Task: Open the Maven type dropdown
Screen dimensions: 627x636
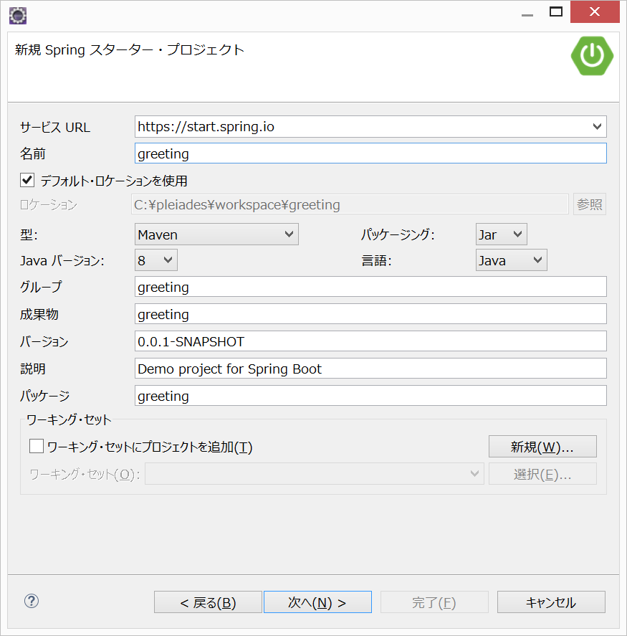Action: click(x=216, y=234)
